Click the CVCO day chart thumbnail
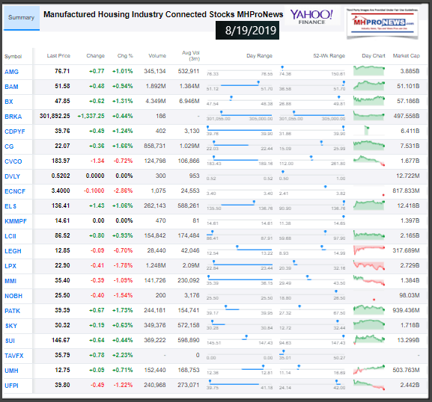432x402 pixels. (x=369, y=161)
